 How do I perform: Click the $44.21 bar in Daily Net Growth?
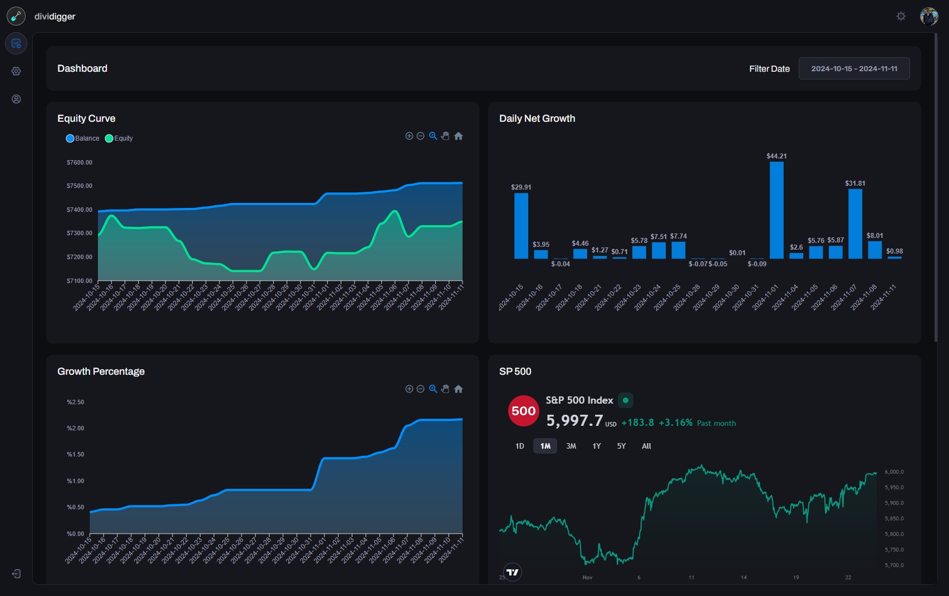(x=776, y=210)
